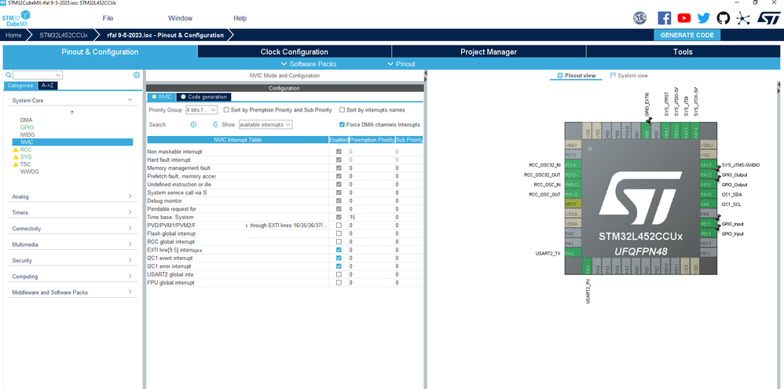
Task: Show the A->Z peripheral list tab
Action: pos(47,86)
